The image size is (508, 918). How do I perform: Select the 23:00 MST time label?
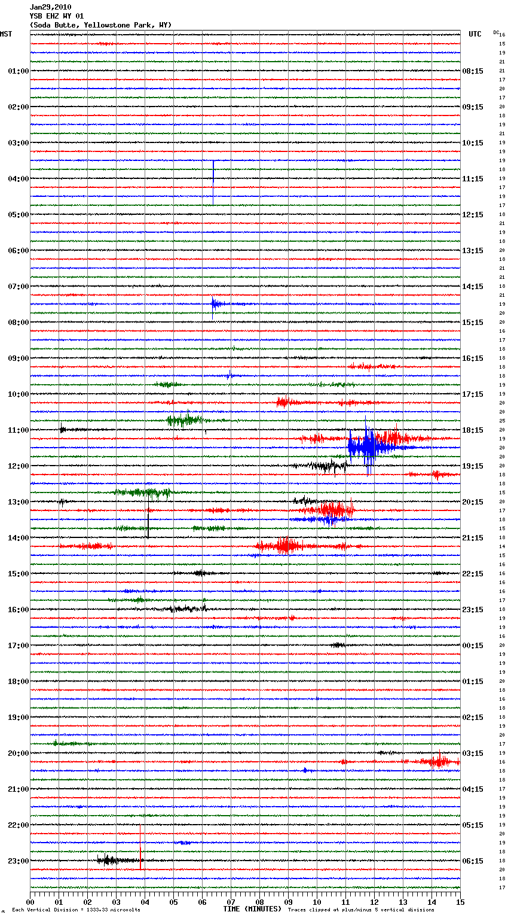pos(18,861)
